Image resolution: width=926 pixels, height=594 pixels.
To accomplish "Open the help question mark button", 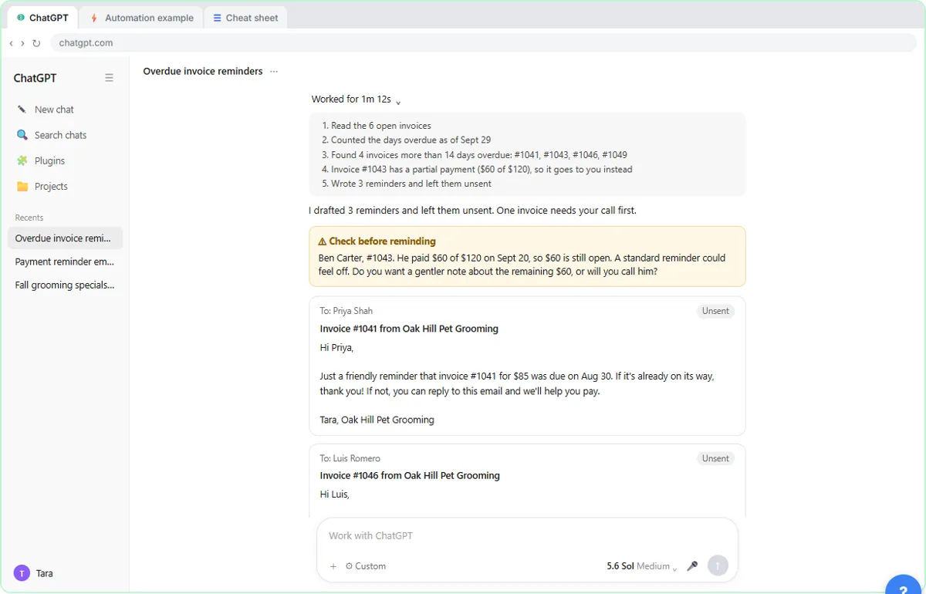I will click(x=904, y=588).
